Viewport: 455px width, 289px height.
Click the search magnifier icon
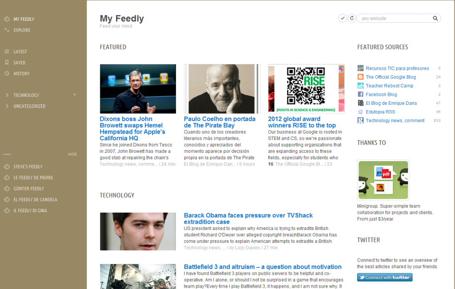[x=435, y=18]
